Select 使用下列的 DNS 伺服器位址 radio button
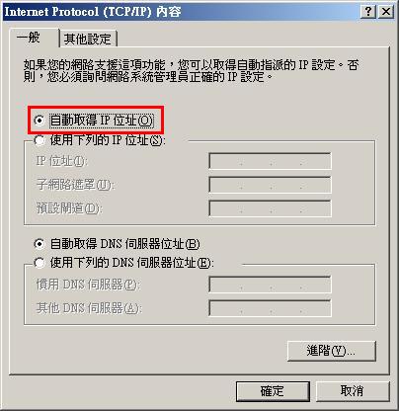Image resolution: width=399 pixels, height=411 pixels. (x=40, y=263)
